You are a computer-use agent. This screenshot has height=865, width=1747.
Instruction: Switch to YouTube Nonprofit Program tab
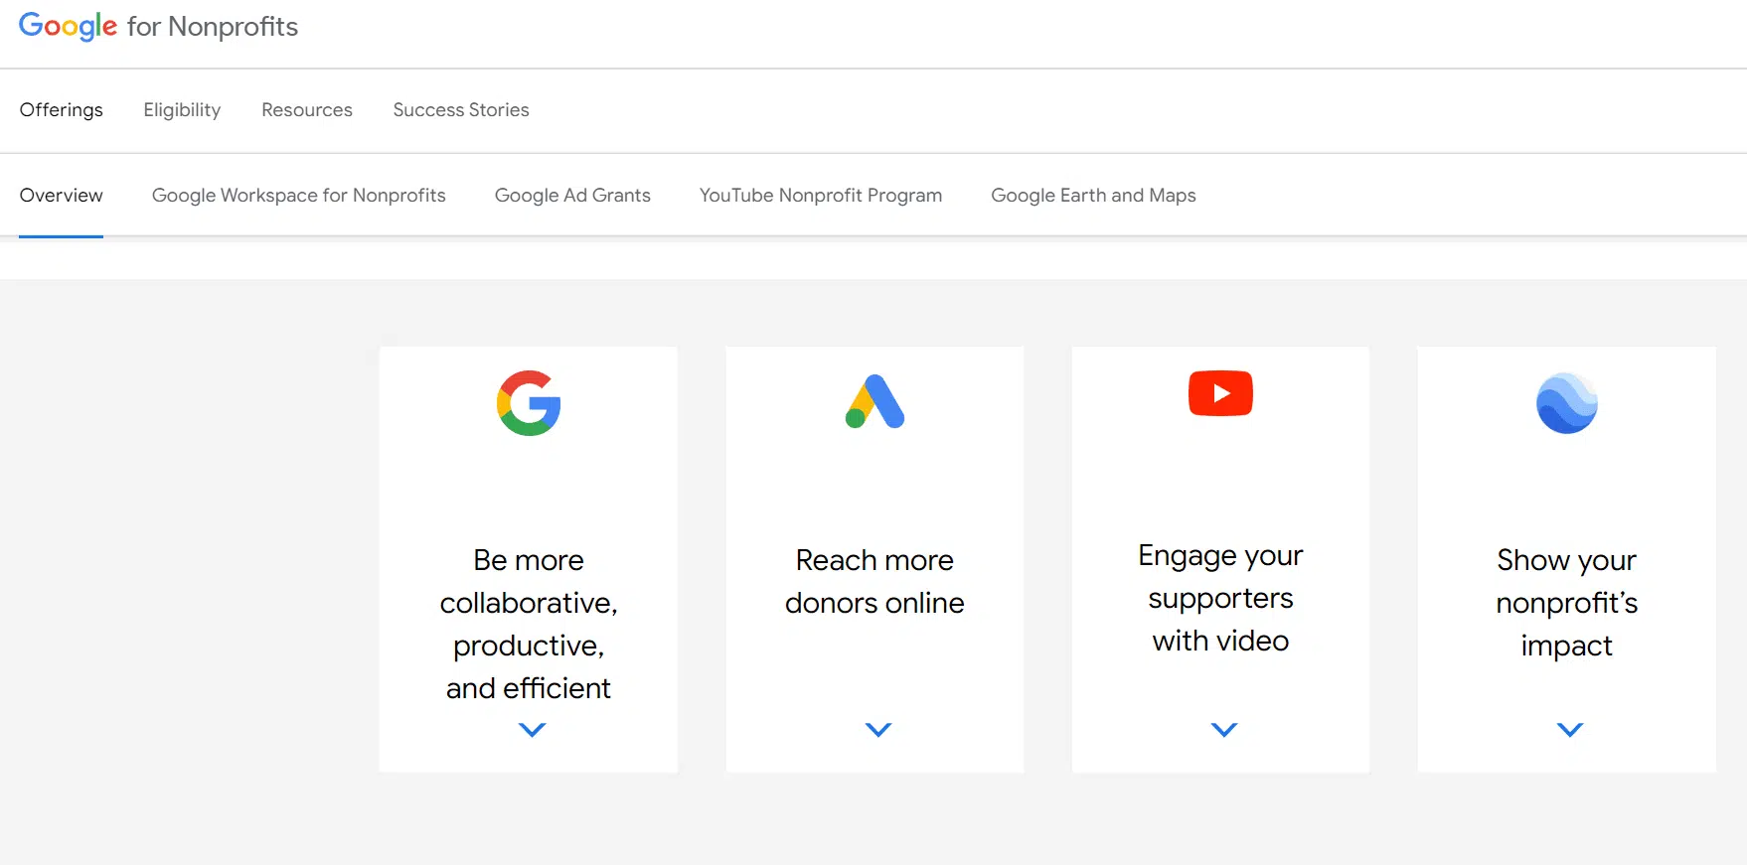821,196
